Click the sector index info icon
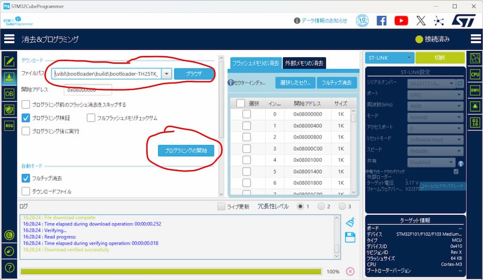This screenshot has width=483, height=280. point(231,82)
